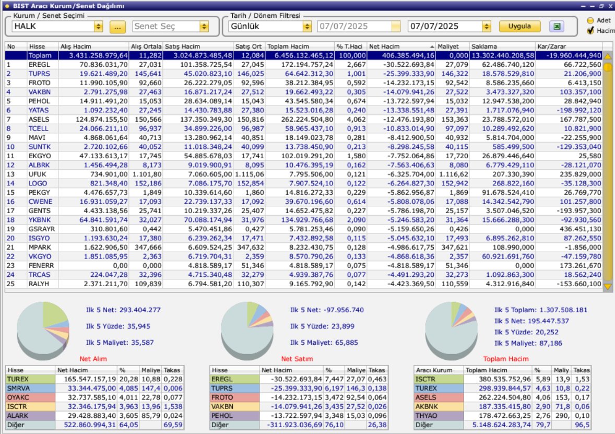The width and height of the screenshot is (615, 434).
Task: Select the TUPRS row in main table
Action: (303, 74)
